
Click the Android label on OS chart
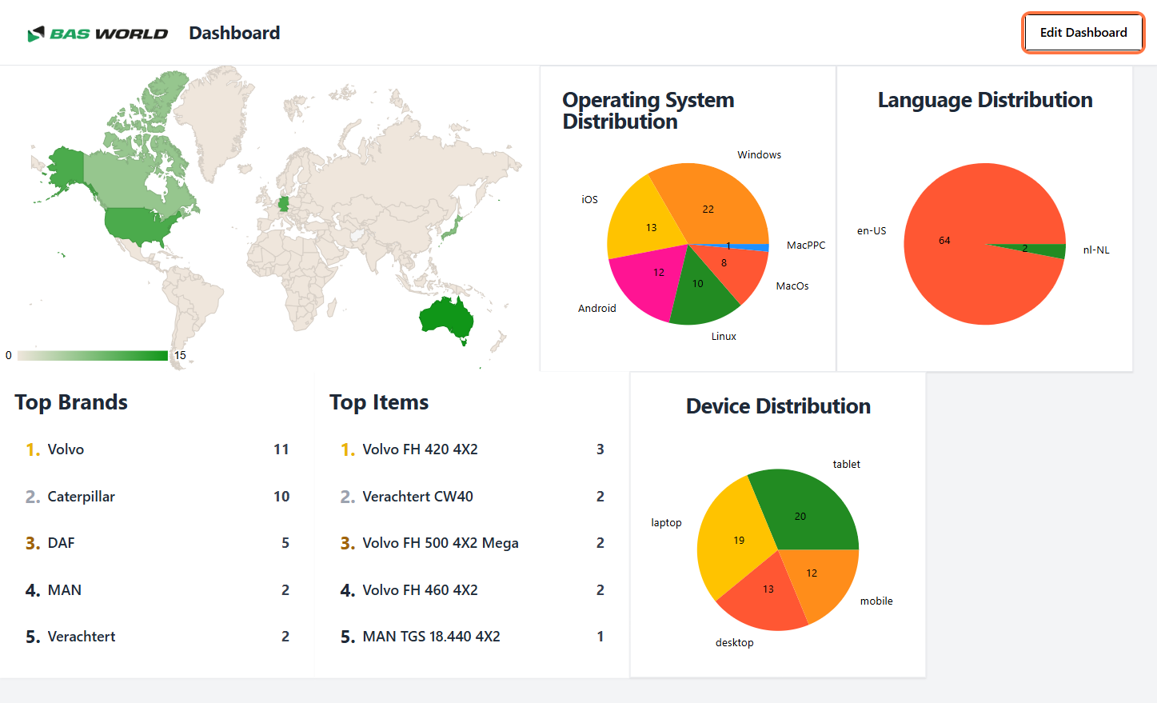coord(597,309)
